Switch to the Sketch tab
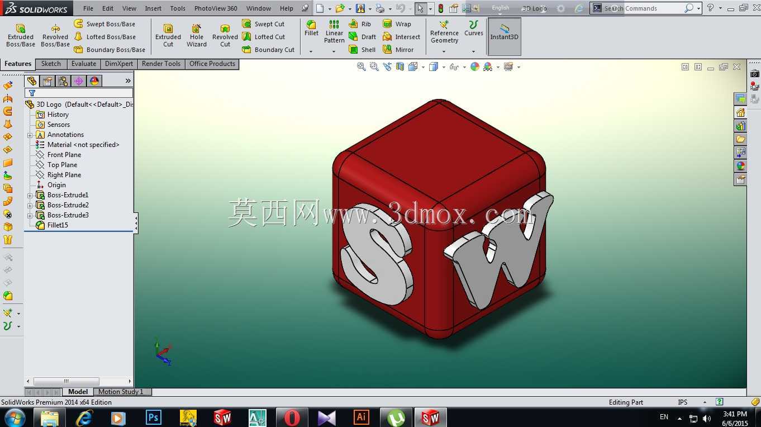This screenshot has height=427, width=761. click(x=51, y=64)
